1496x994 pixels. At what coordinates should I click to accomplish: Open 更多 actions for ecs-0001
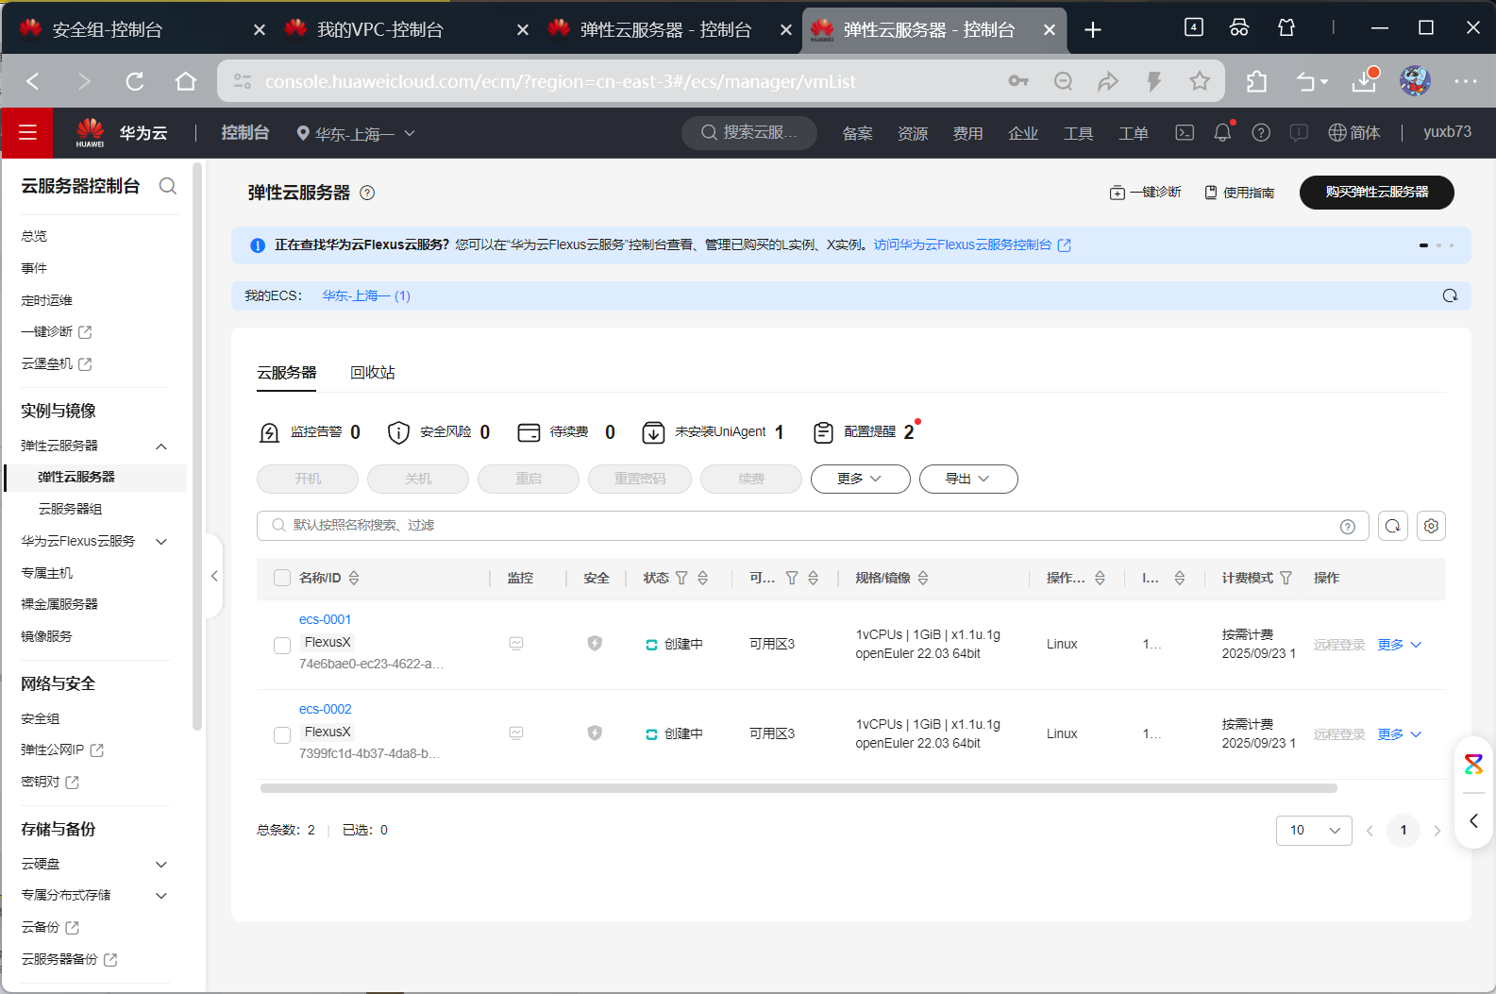click(x=1399, y=645)
